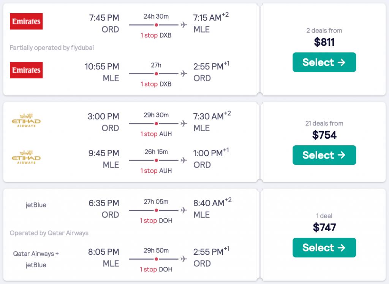Click the "2 deals from" text

coord(324,31)
